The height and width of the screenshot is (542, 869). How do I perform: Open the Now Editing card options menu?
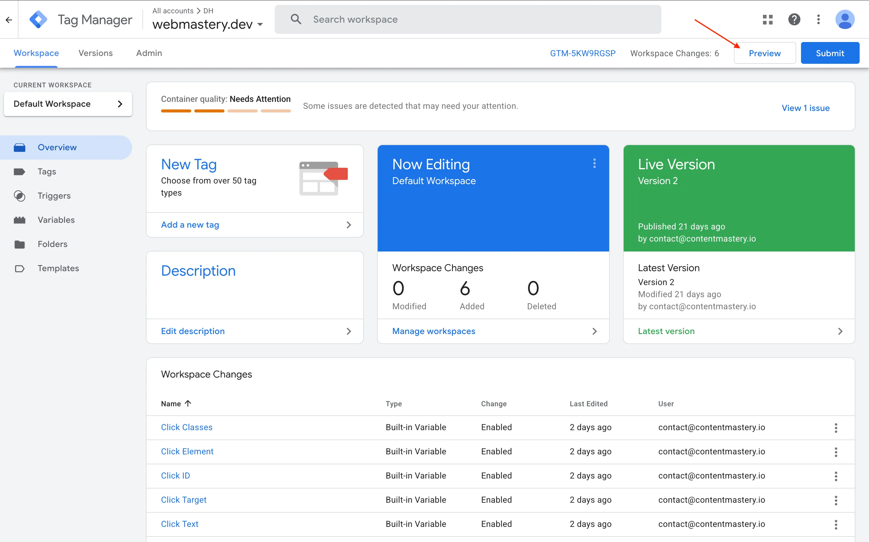[x=594, y=164]
